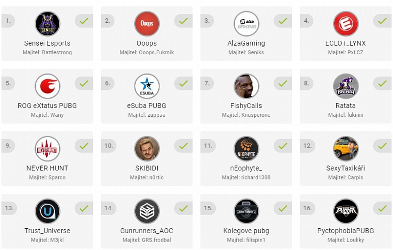
Task: Toggle checkmark on Kolegove pubg card
Action: [283, 209]
